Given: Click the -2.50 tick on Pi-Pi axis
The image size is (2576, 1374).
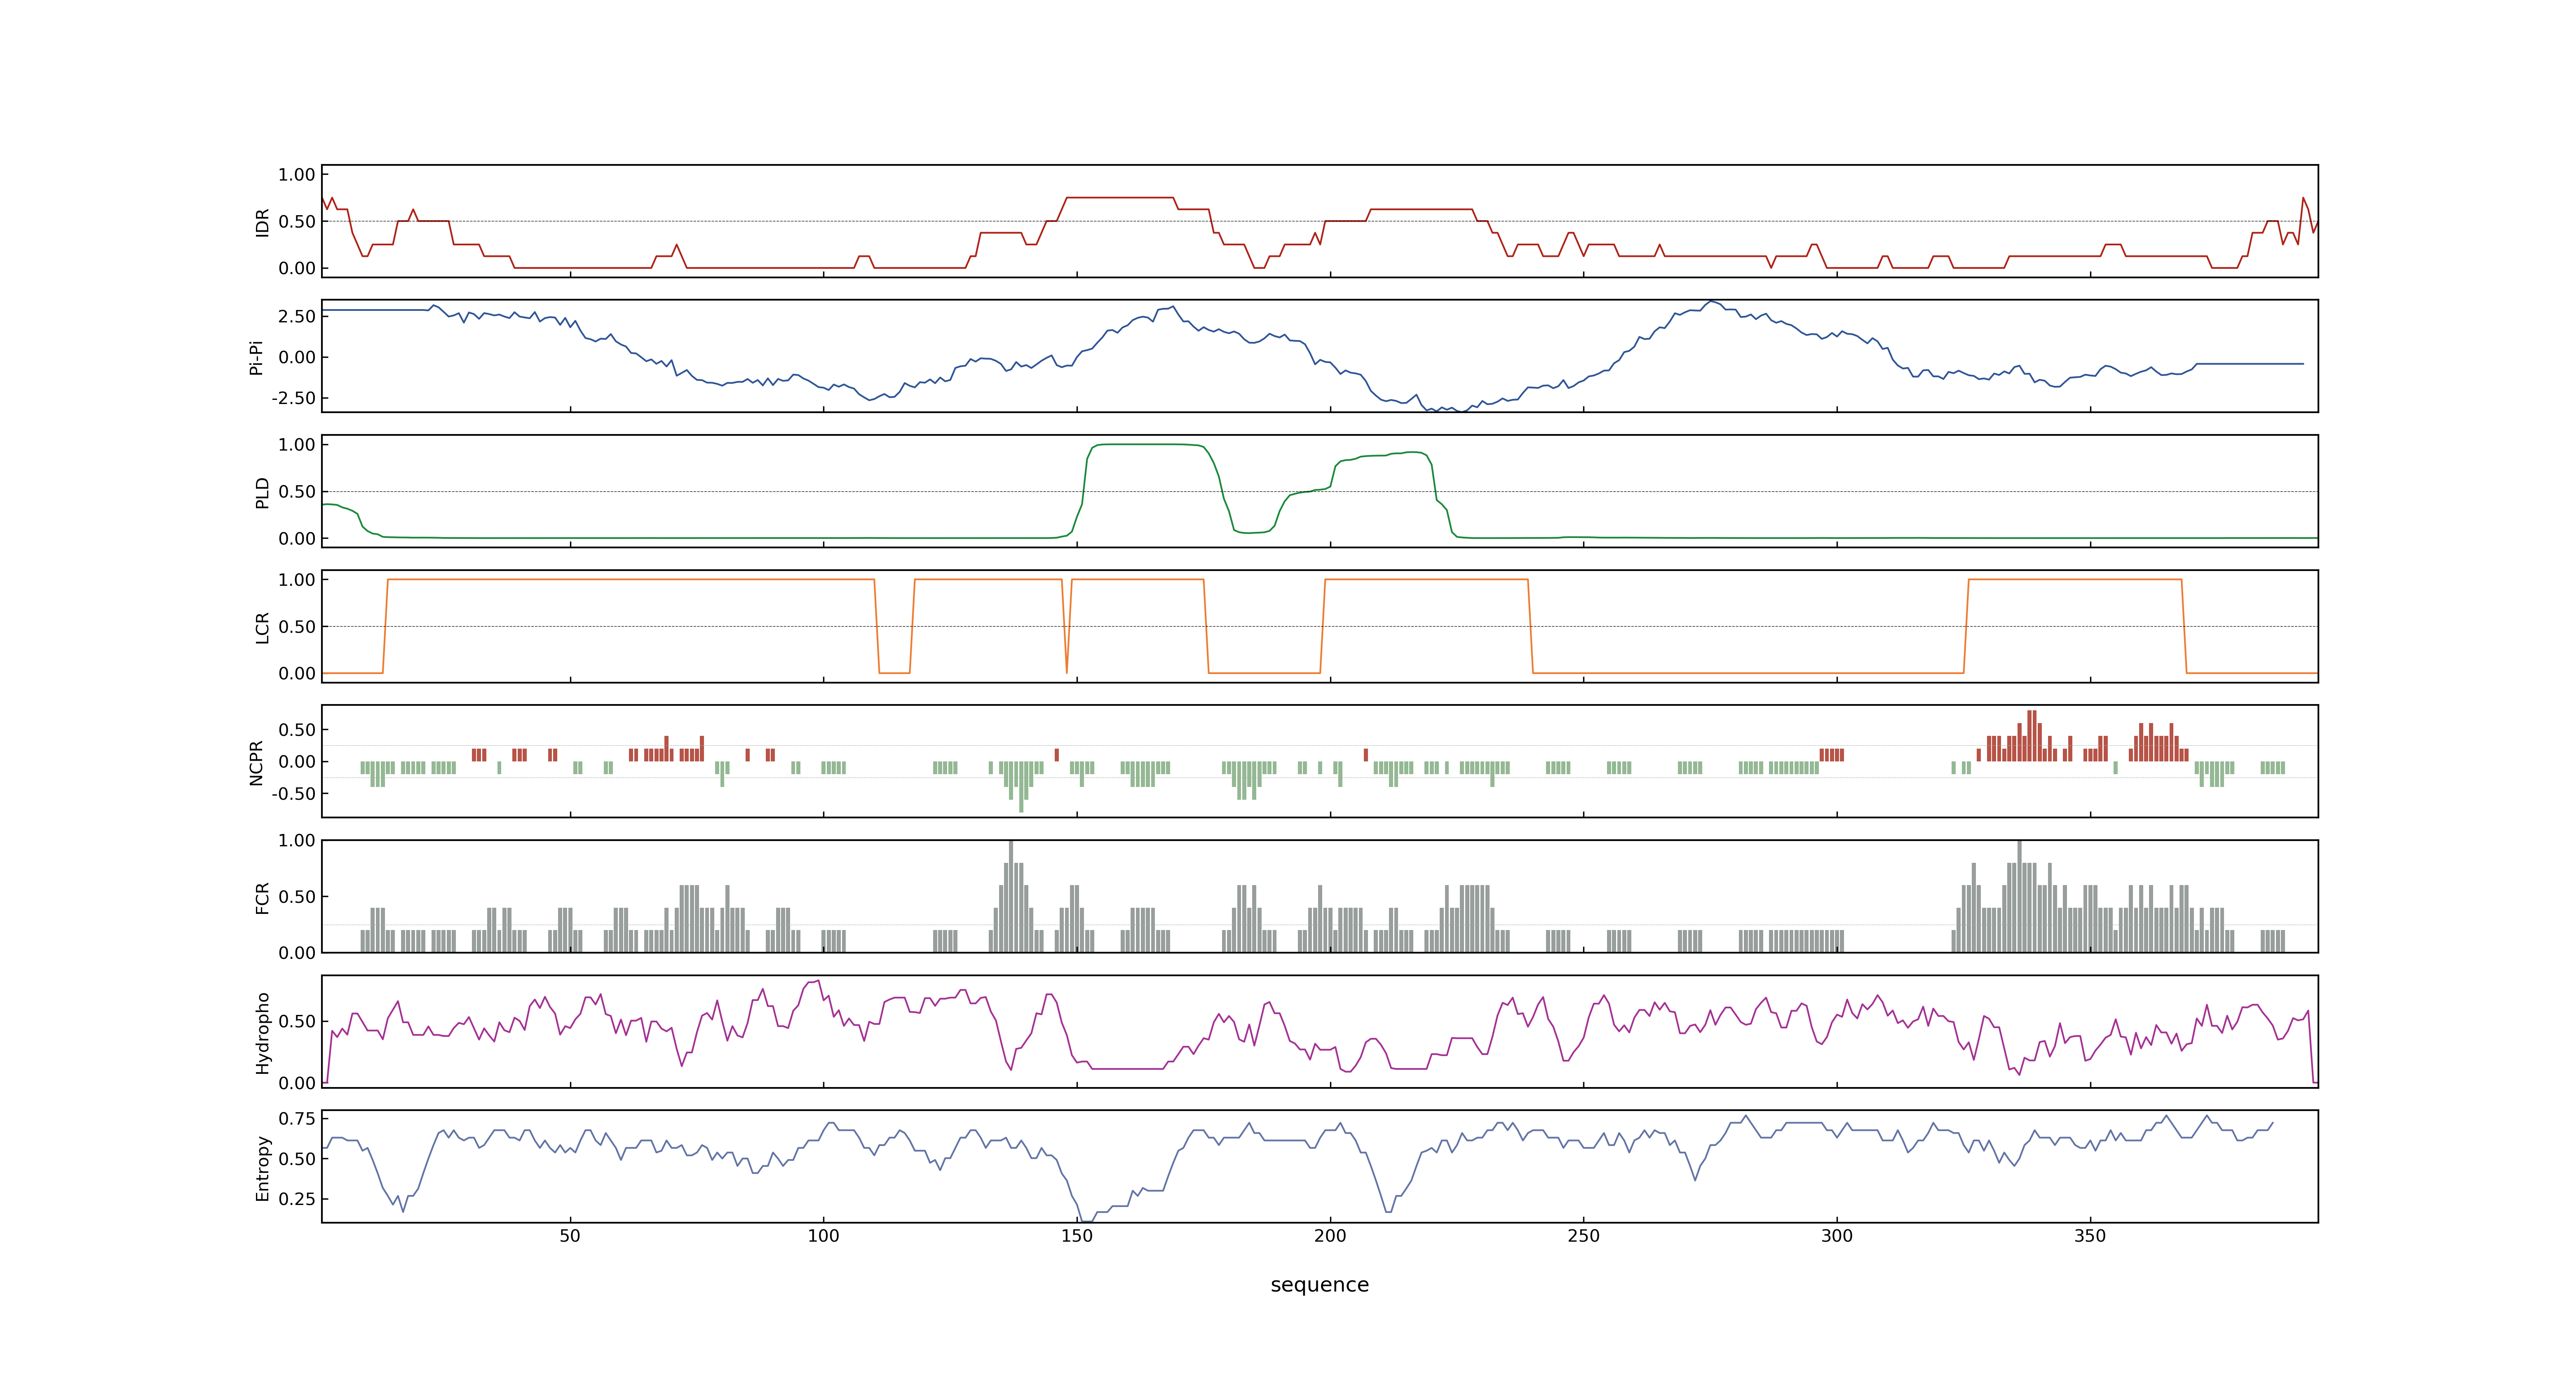Looking at the screenshot, I should 293,398.
